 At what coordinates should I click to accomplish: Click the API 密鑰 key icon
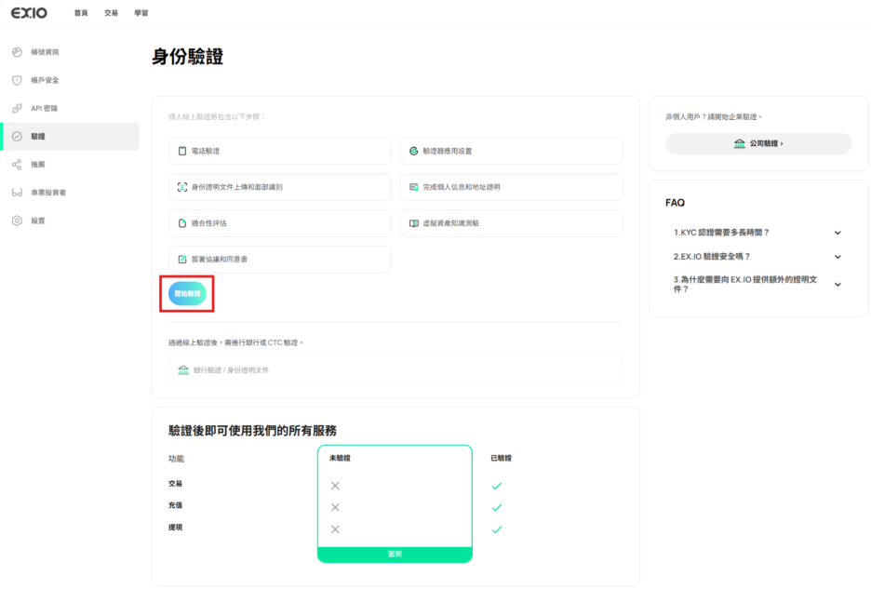(17, 108)
